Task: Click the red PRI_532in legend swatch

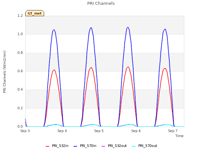Action: click(x=48, y=146)
